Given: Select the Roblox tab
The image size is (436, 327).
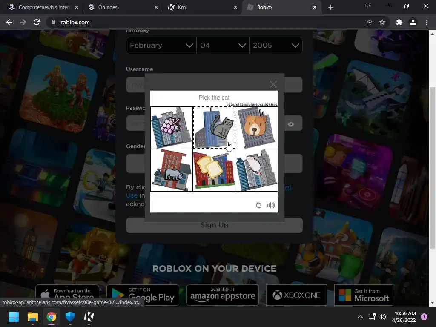Looking at the screenshot, I should [x=281, y=7].
